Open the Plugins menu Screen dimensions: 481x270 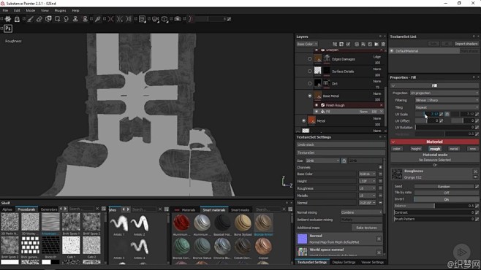(60, 10)
